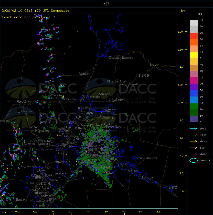Click the pink bip arrow symbol
The image size is (213, 215).
pyautogui.click(x=194, y=148)
